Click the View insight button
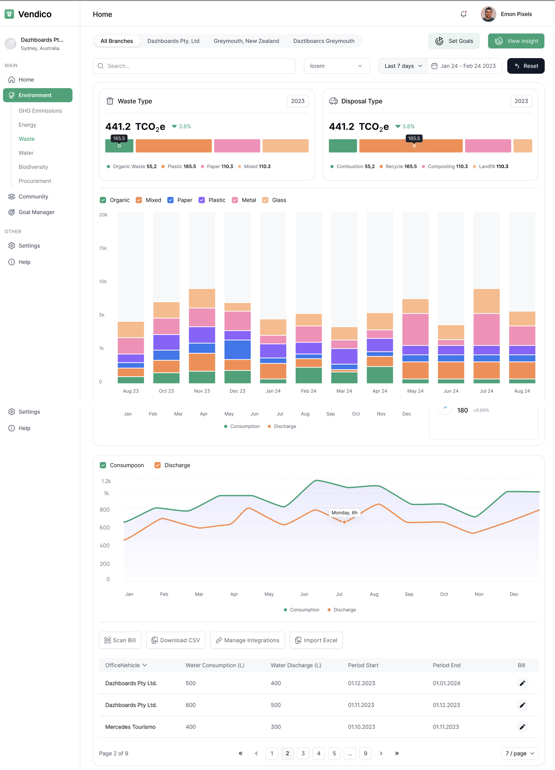Screen dimensions: 555x770 coord(516,41)
